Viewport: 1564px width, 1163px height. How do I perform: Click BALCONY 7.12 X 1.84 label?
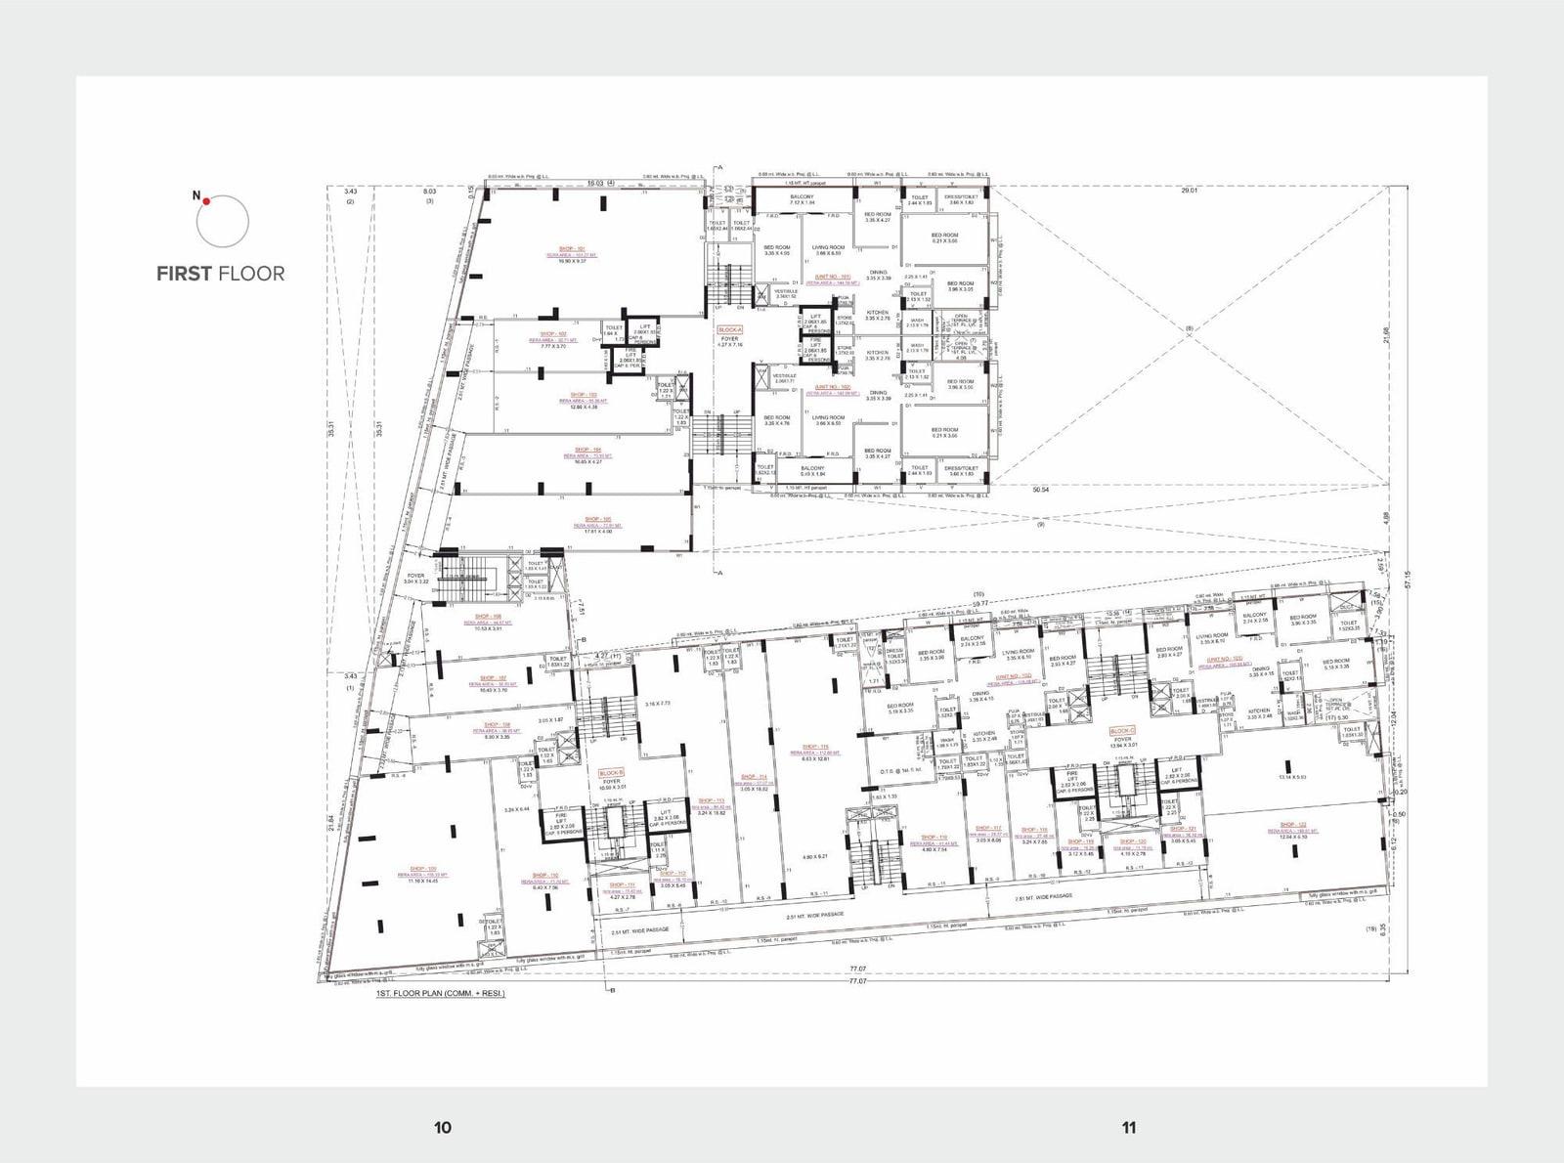coord(801,199)
